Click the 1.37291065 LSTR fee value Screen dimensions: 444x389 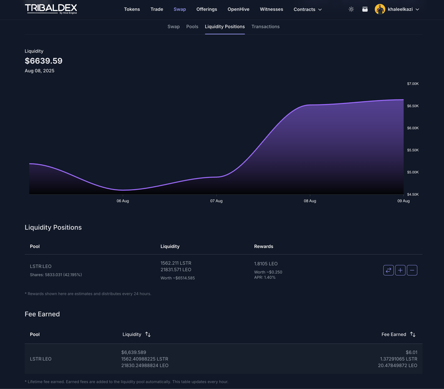[399, 359]
